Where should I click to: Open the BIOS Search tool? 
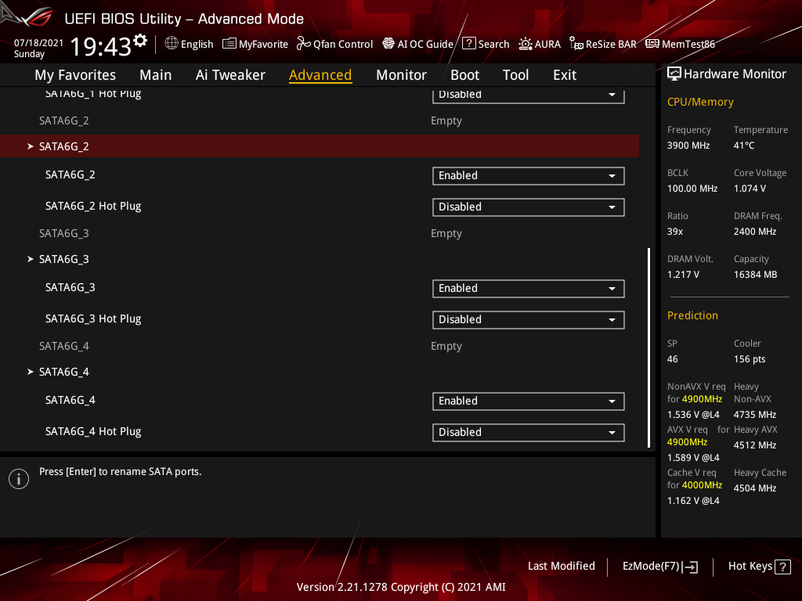pyautogui.click(x=486, y=44)
